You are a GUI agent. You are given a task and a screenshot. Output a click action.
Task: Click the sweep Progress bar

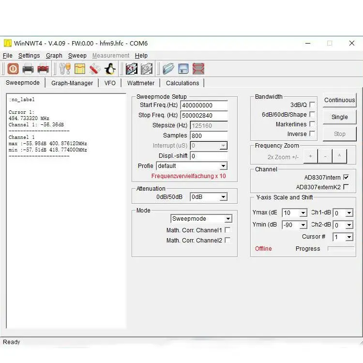(x=341, y=249)
